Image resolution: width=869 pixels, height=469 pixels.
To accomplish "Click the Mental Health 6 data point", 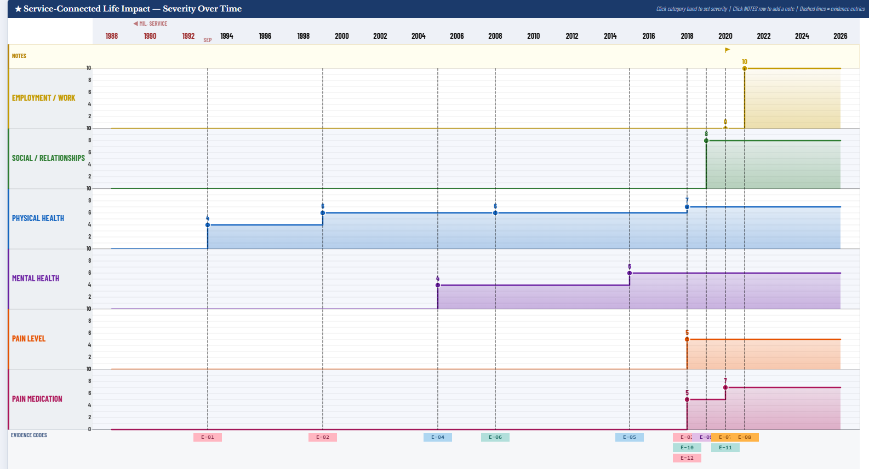I will tap(630, 273).
